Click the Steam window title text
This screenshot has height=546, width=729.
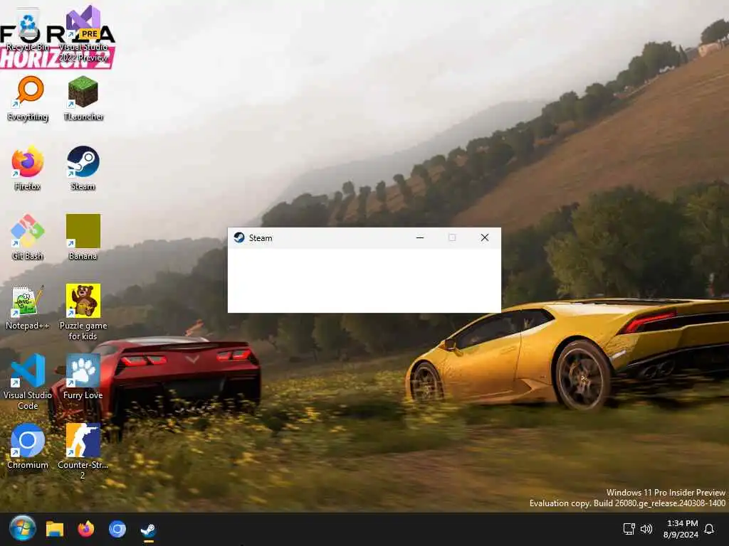[x=261, y=238]
